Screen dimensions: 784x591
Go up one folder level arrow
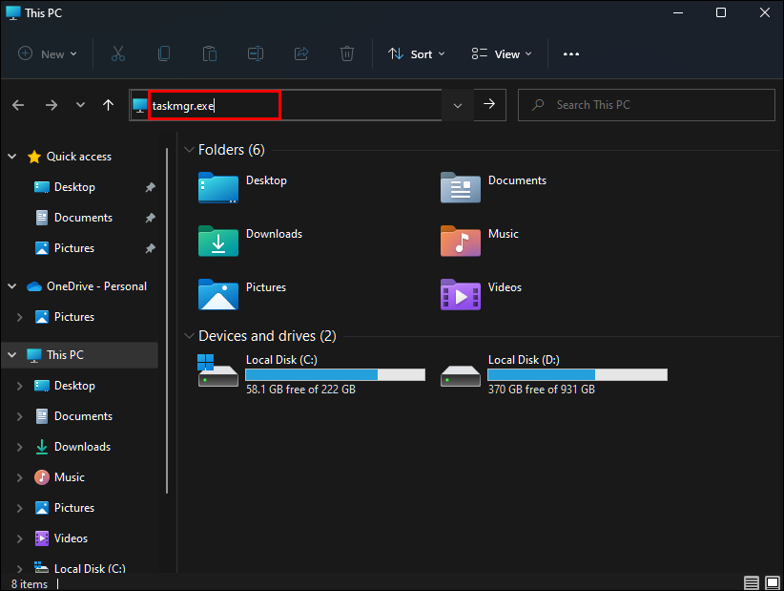click(108, 105)
